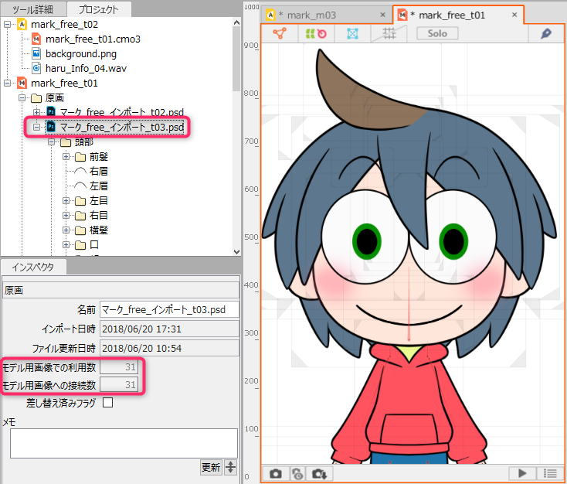Screen dimensions: 567x484
Task: Collapse the マーク_free_インポート_t03.psd node
Action: click(37, 127)
